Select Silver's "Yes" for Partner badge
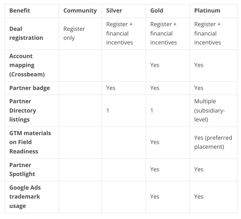 (111, 88)
